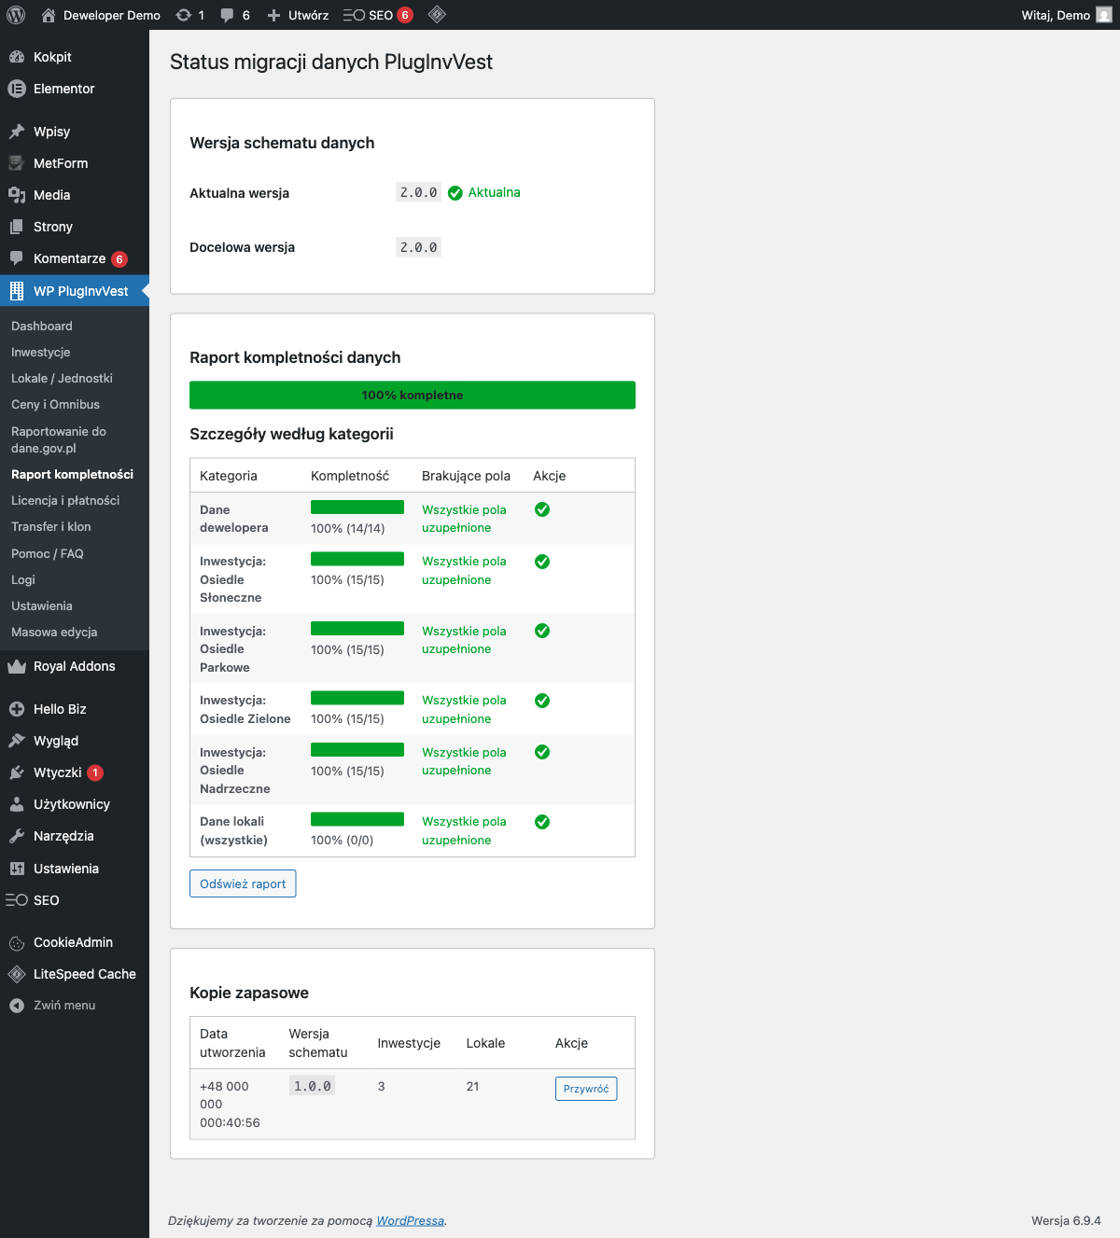Click the WordPress logo in the admin bar
Image resolution: width=1120 pixels, height=1238 pixels.
click(x=14, y=14)
